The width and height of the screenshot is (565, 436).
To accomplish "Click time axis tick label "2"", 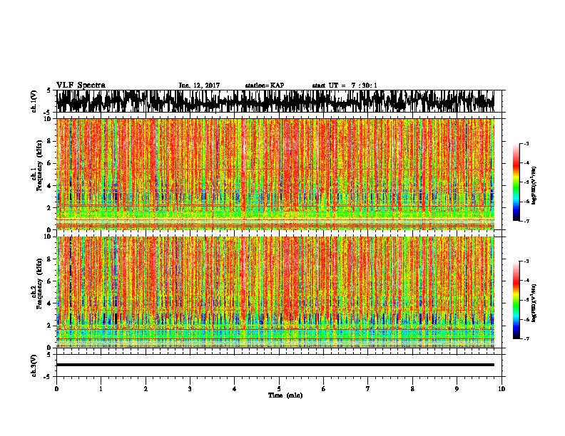I will point(146,389).
